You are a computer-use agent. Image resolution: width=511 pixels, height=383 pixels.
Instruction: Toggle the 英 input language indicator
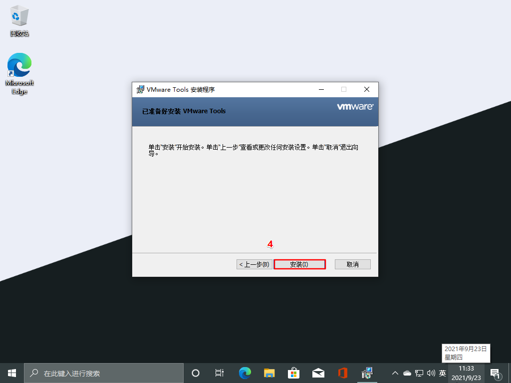[x=442, y=373]
